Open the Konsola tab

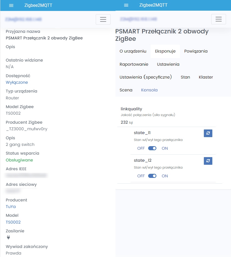(149, 90)
